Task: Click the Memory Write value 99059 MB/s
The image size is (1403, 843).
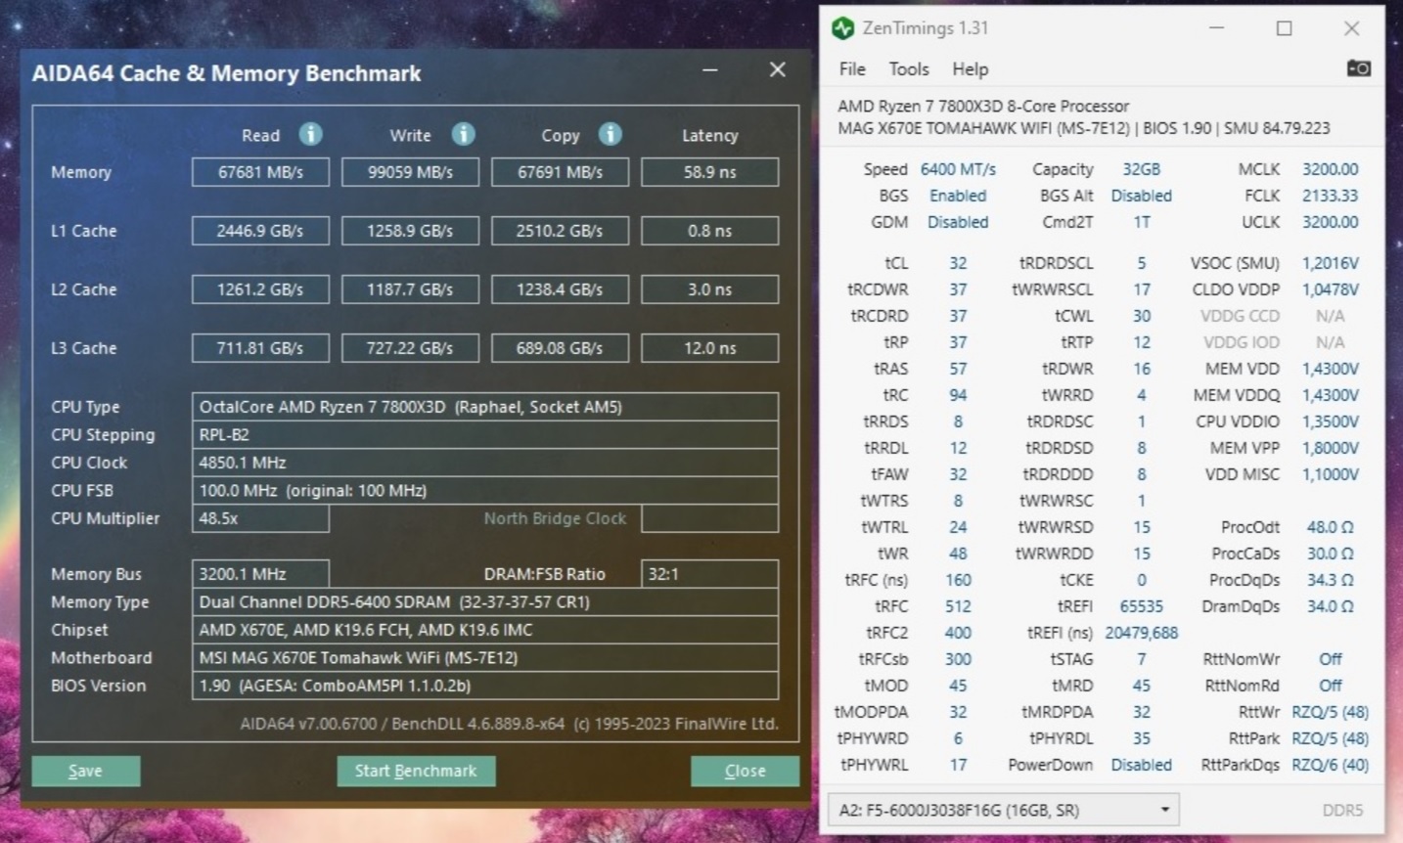Action: coord(410,172)
